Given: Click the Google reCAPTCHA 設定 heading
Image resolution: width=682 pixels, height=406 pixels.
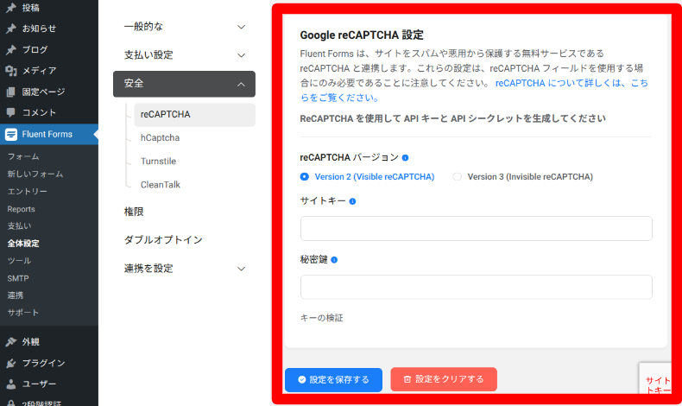Looking at the screenshot, I should tap(362, 35).
